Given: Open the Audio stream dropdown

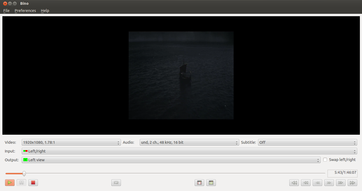Looking at the screenshot, I should (x=189, y=142).
